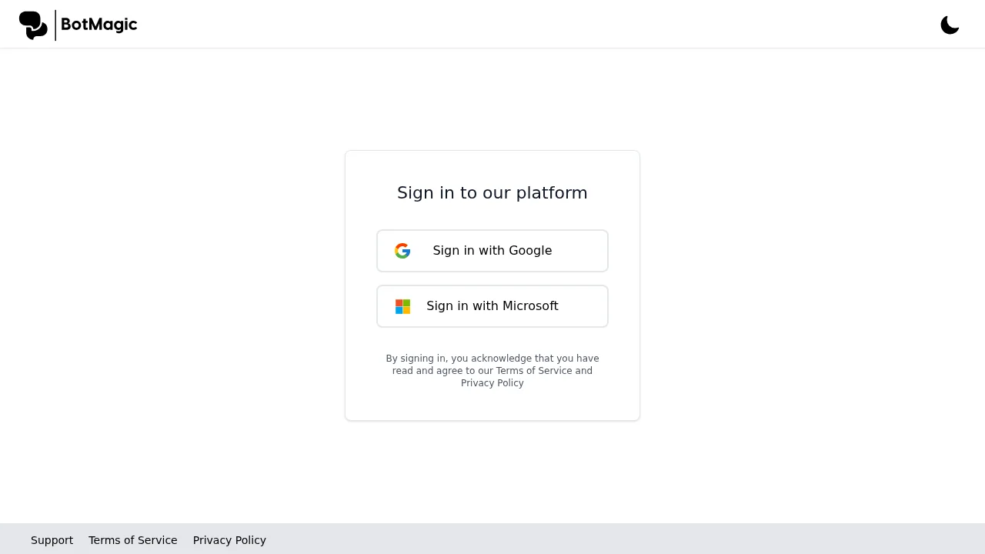Click the black chat bubble next to BotMagic

(32, 25)
